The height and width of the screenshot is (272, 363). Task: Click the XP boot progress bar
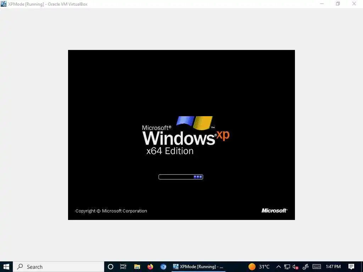tap(180, 177)
